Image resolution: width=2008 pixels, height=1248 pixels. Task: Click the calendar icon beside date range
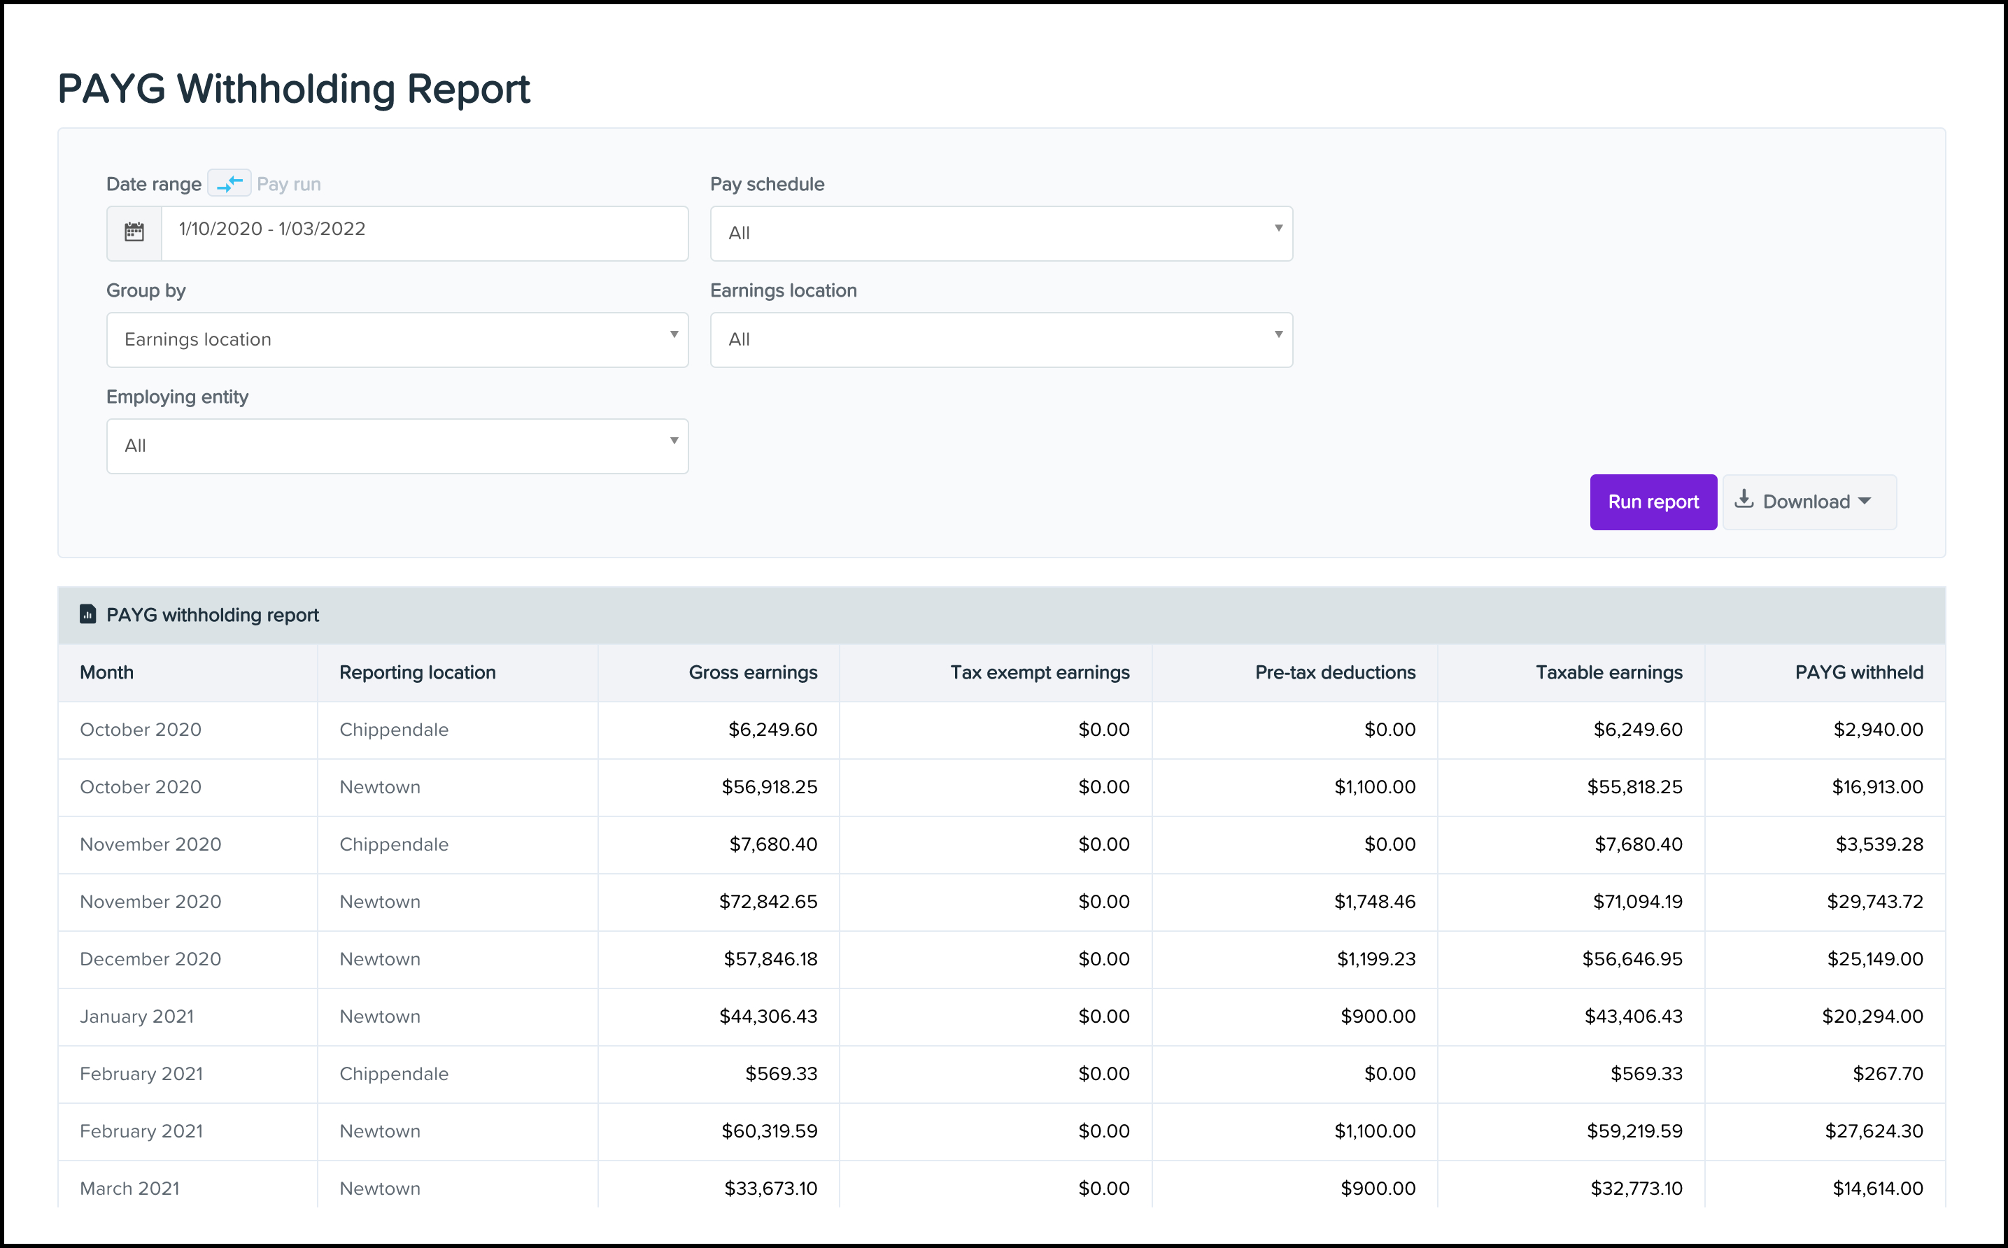[x=134, y=233]
